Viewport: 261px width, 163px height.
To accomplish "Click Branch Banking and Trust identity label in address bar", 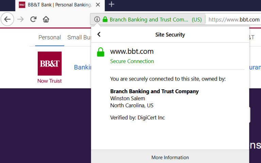I will (x=149, y=19).
